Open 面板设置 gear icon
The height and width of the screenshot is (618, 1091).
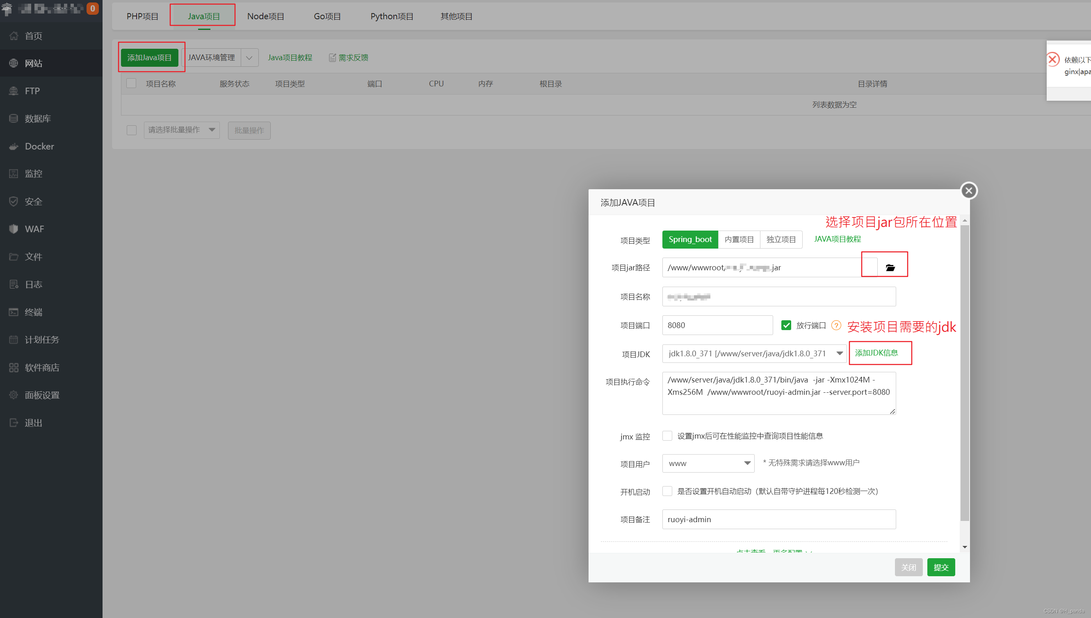[x=14, y=395]
